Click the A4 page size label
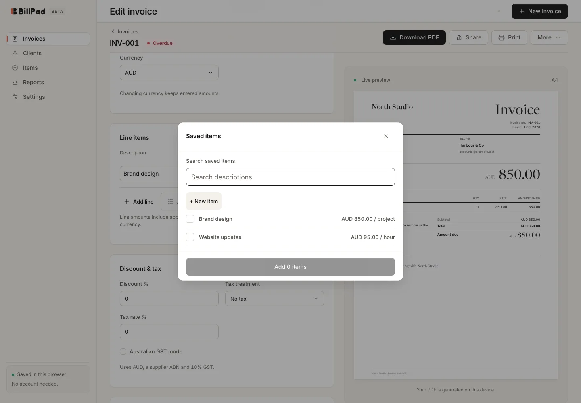Image resolution: width=581 pixels, height=403 pixels. [554, 80]
